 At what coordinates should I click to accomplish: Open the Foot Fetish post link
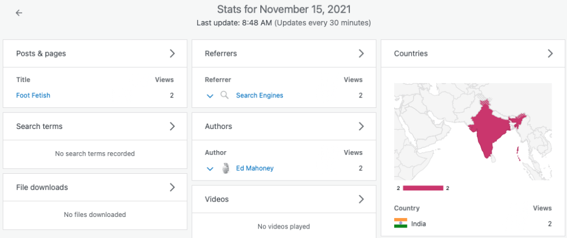coord(33,95)
